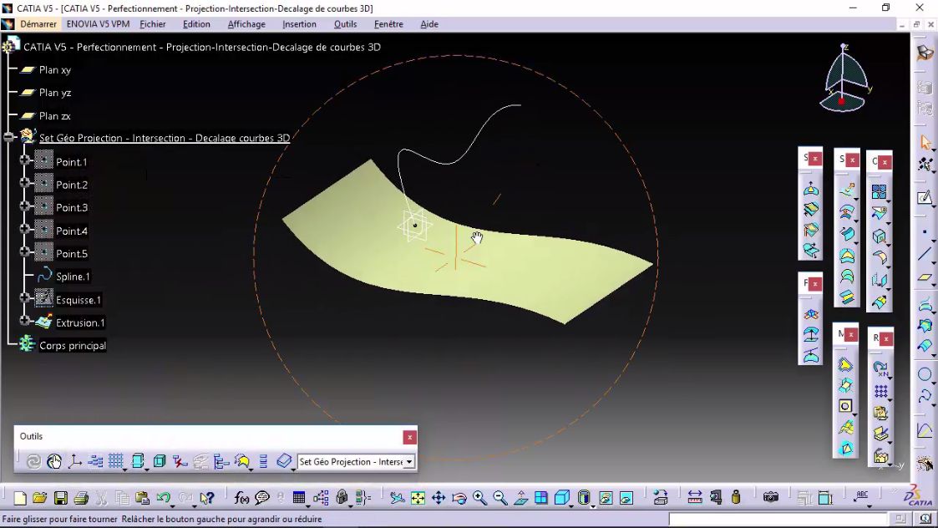The image size is (938, 528).
Task: Open the Fichier menu
Action: [153, 24]
